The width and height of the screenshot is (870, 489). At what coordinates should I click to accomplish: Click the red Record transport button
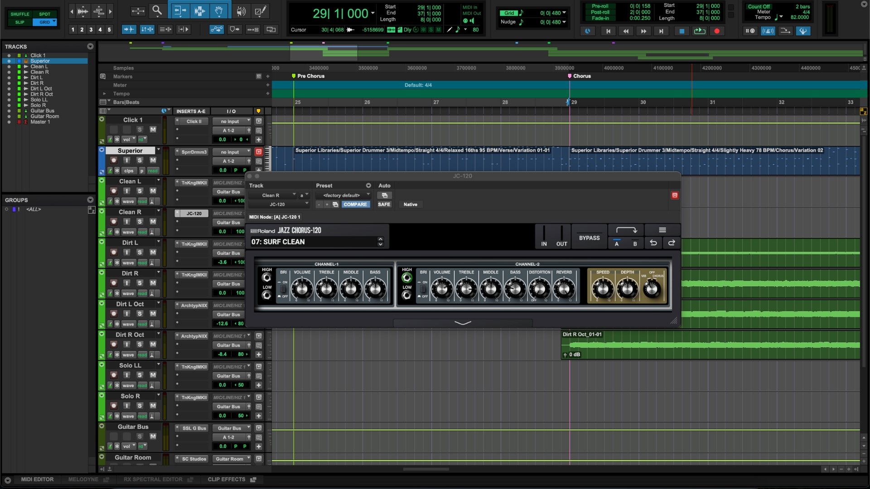pyautogui.click(x=717, y=31)
